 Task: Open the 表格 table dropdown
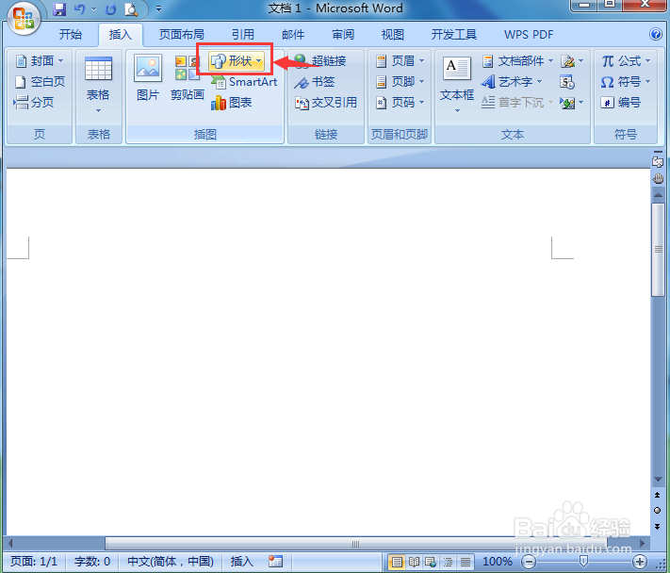pos(98,85)
